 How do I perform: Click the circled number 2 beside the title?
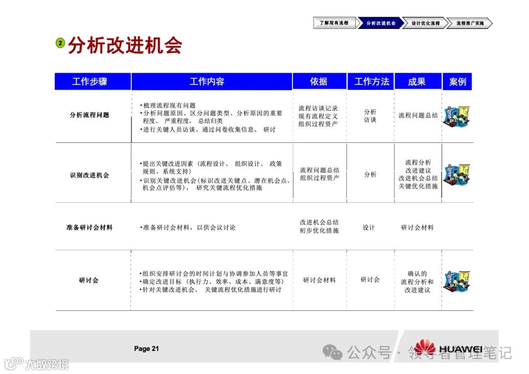(x=60, y=43)
